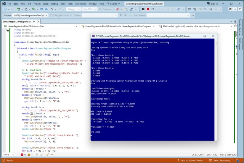244x163 pixels.
Task: Click the New Project toolbar icon
Action: tap(18, 9)
